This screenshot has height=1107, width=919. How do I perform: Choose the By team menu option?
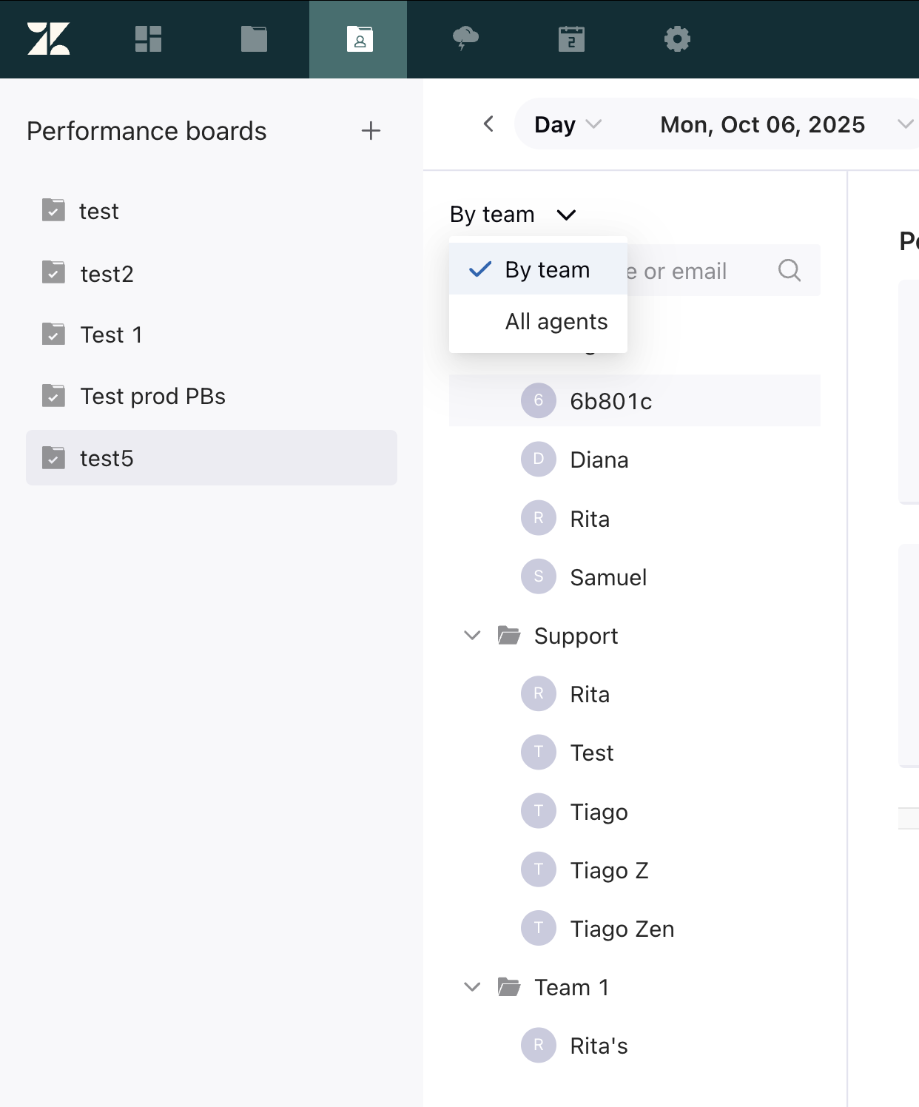(547, 270)
